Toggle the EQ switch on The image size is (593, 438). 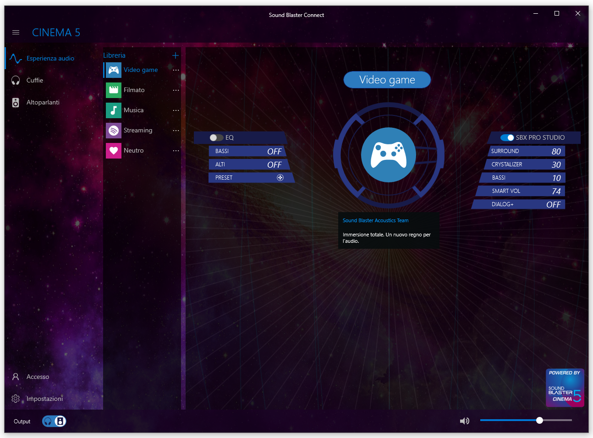pos(216,137)
